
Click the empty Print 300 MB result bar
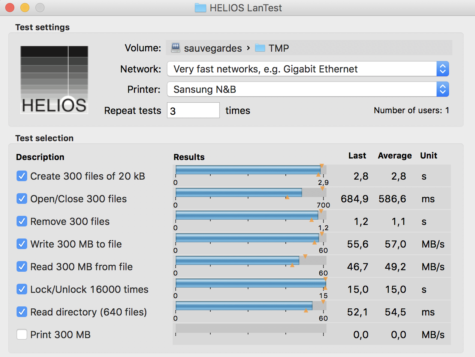(x=251, y=328)
